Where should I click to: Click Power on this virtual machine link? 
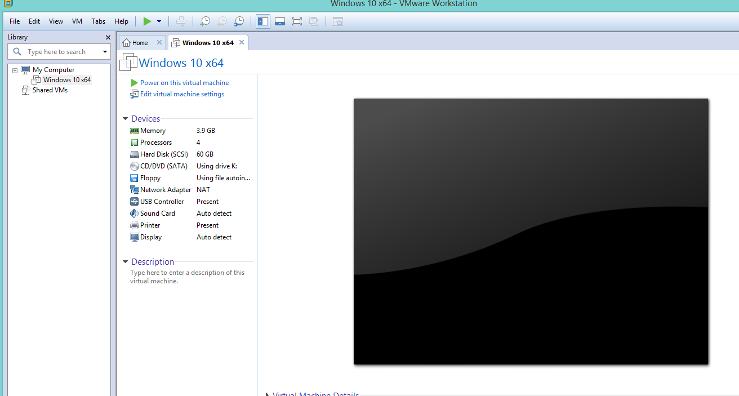184,83
